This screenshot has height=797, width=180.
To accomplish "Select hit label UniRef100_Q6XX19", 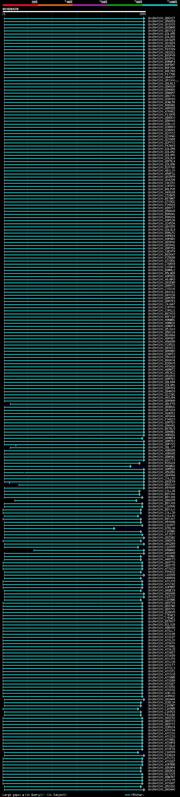I will [161, 31].
